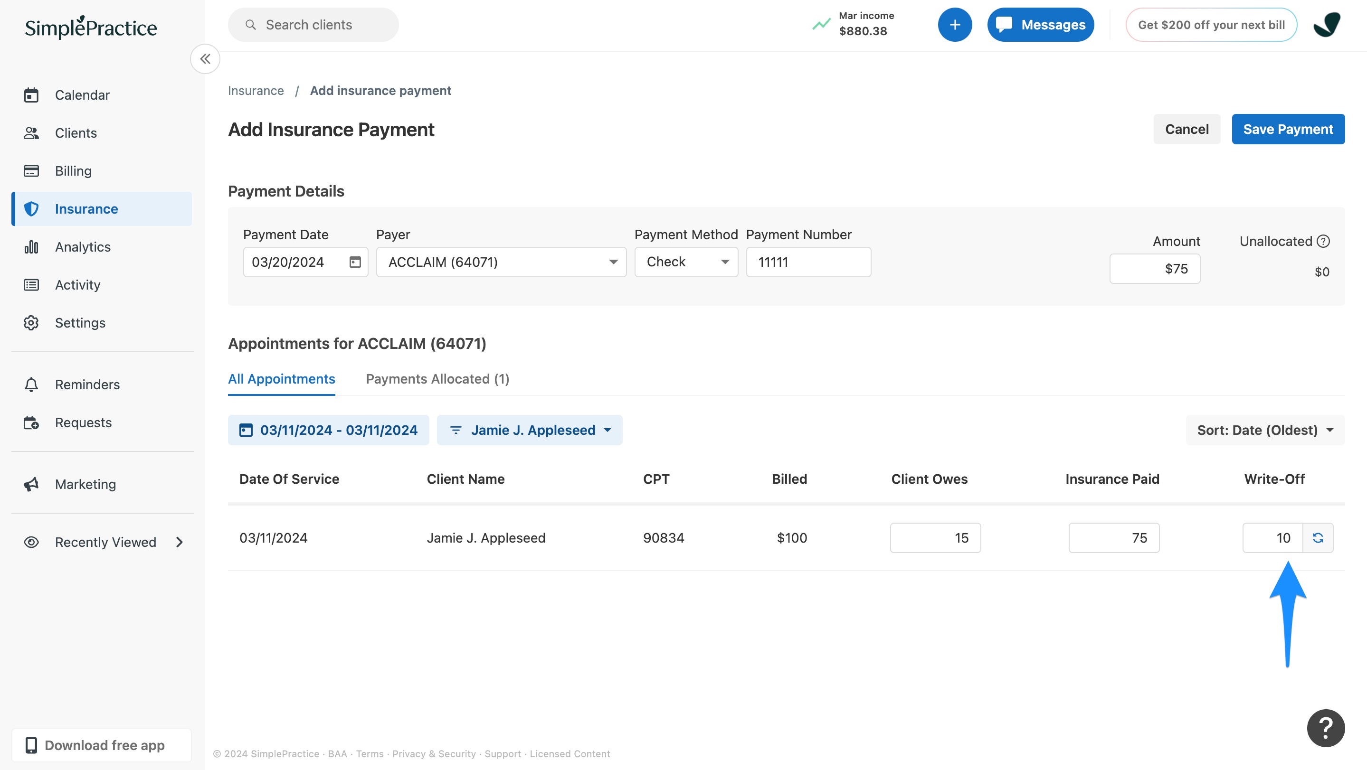Click the Privacy & Security footer link
Screen dimensions: 1367x770
434,753
